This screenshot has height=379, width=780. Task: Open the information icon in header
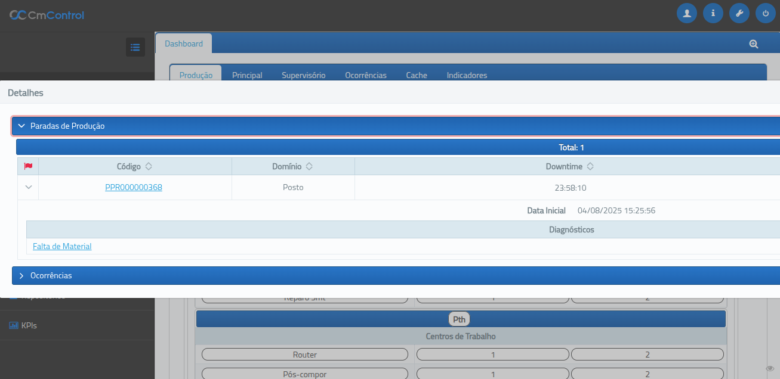coord(713,13)
